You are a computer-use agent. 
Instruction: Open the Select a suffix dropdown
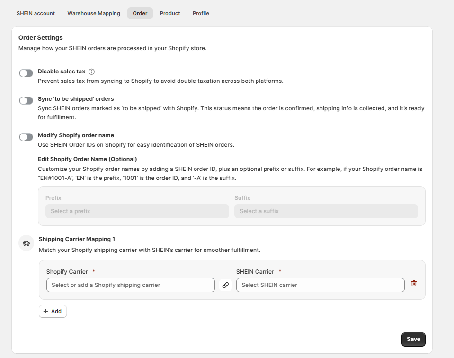coord(326,211)
